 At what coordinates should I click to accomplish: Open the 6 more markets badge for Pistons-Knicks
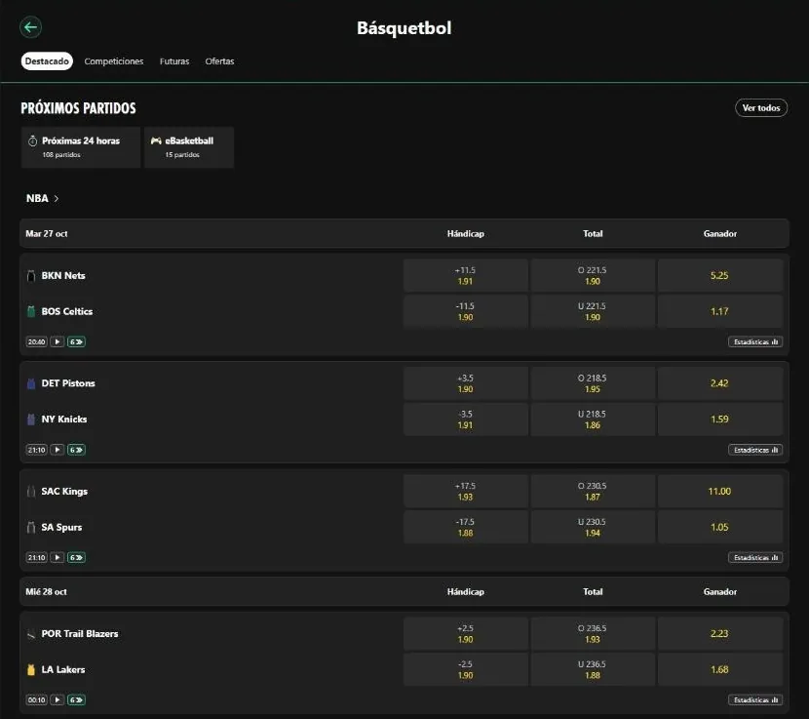76,450
